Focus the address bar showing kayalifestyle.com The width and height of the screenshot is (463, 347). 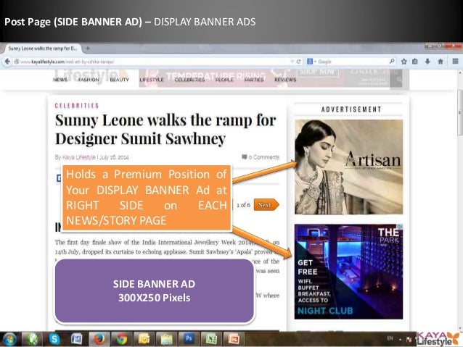coord(154,62)
